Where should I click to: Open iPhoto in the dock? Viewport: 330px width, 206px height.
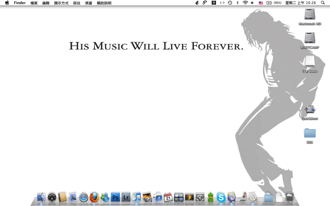tap(147, 197)
